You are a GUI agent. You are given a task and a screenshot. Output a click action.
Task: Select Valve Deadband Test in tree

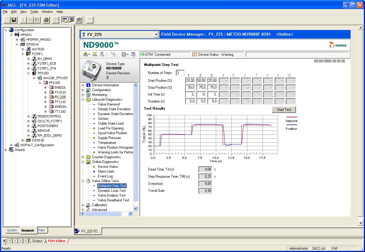[113, 200]
